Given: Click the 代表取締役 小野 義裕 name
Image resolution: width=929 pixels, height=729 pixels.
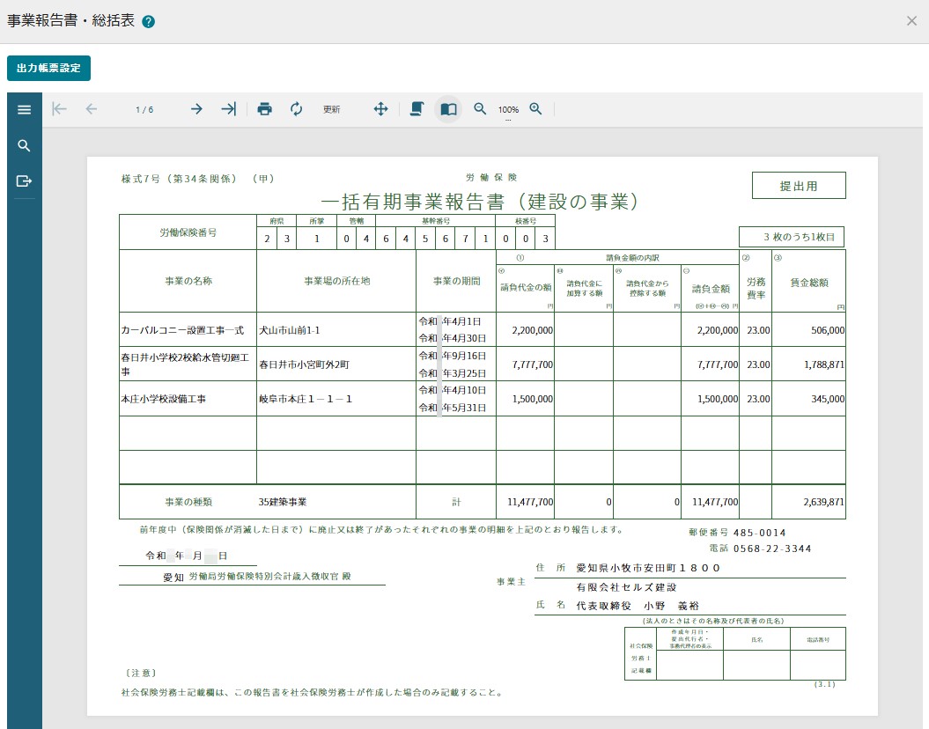Looking at the screenshot, I should [638, 606].
